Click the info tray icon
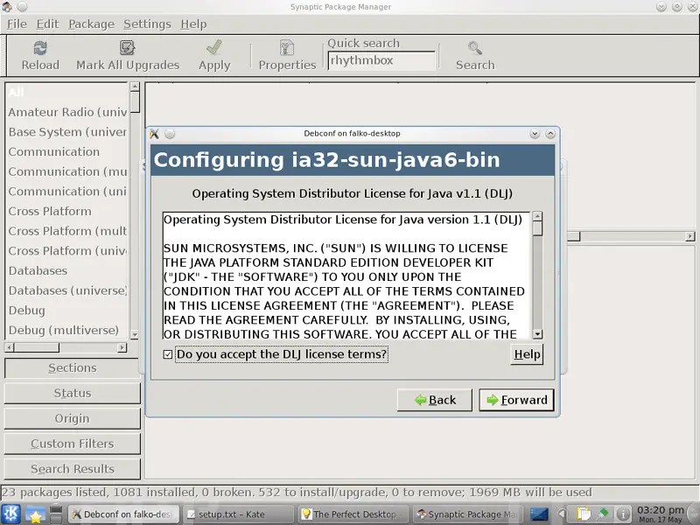This screenshot has width=700, height=525. click(x=623, y=514)
